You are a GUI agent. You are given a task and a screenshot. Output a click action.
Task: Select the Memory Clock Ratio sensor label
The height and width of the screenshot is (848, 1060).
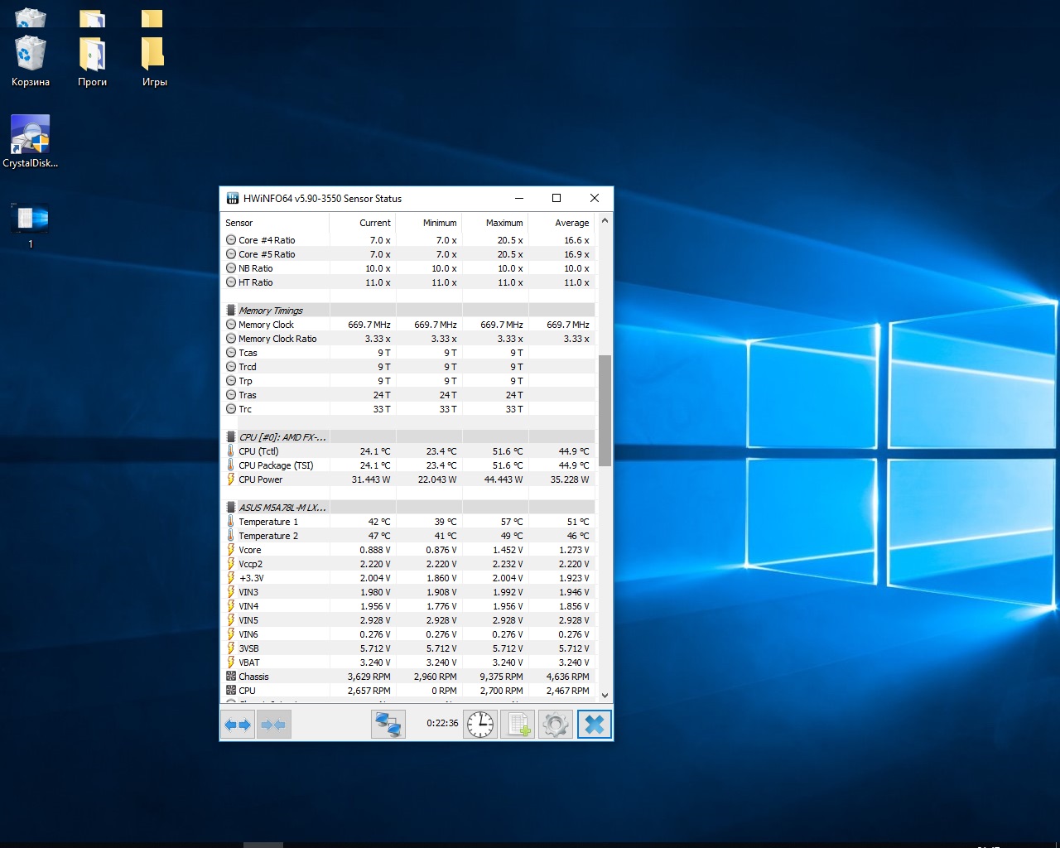(277, 339)
